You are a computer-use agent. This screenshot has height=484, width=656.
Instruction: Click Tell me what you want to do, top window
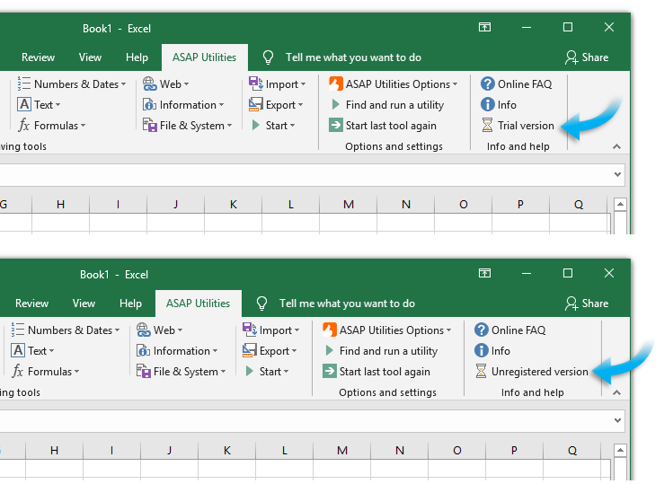point(353,57)
